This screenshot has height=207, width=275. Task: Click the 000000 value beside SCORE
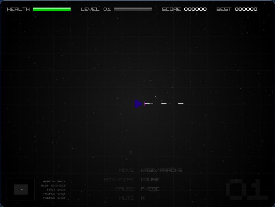(x=195, y=9)
